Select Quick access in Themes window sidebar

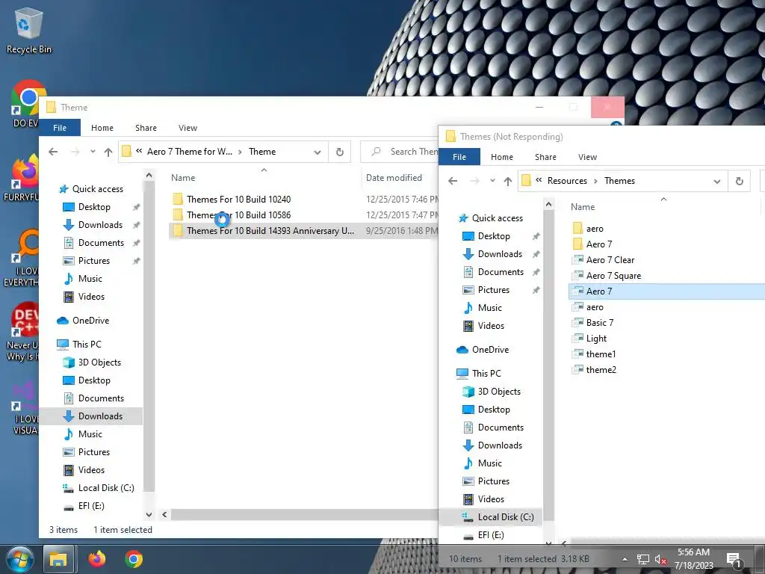pyautogui.click(x=497, y=218)
